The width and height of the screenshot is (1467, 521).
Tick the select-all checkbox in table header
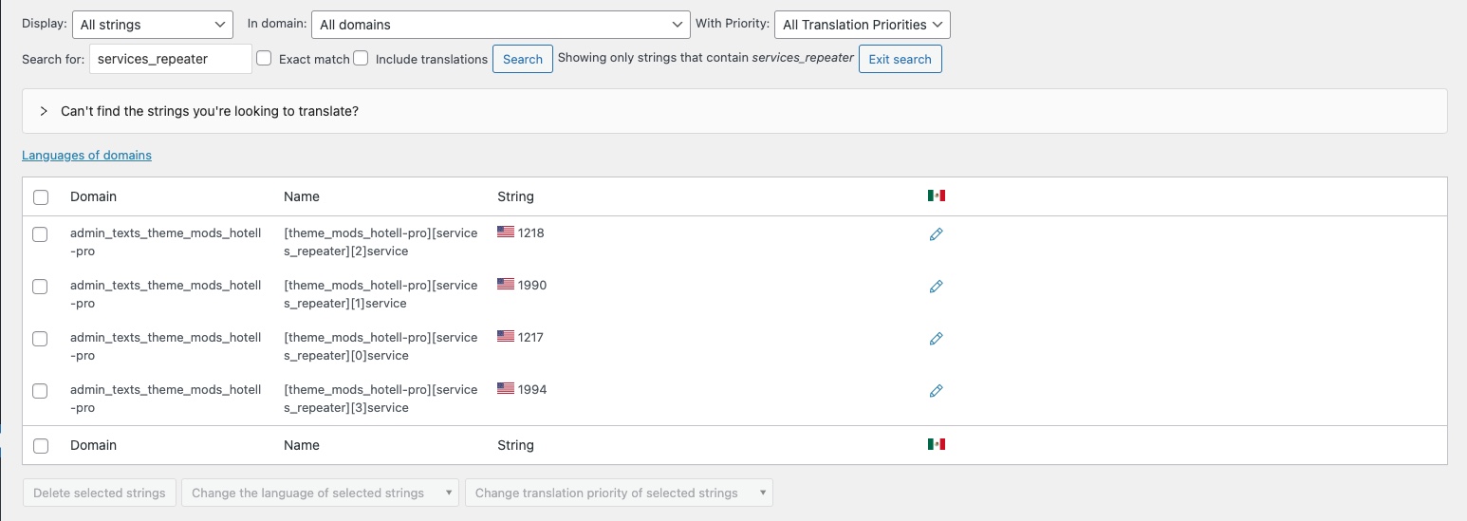tap(40, 197)
